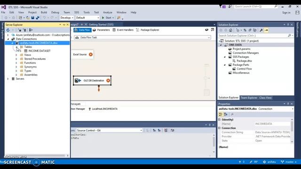Click Sync with Active Document icon
The width and height of the screenshot is (301, 169).
(245, 30)
